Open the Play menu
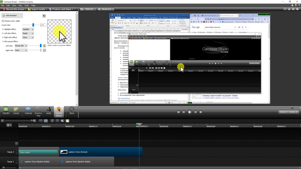The width and height of the screenshot is (301, 169). [20, 5]
